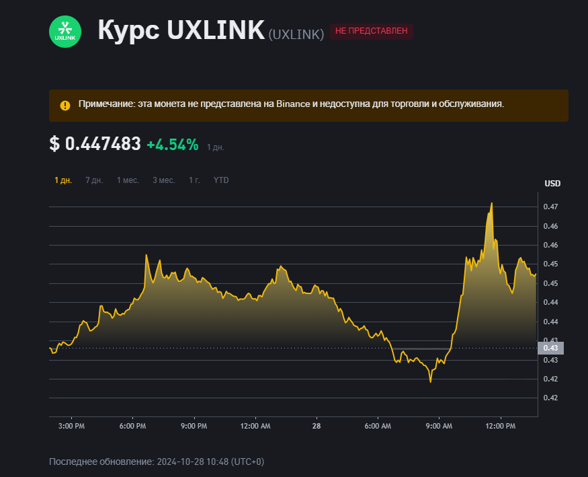
Task: Click the 1 дн. label beside percentage
Action: [216, 147]
